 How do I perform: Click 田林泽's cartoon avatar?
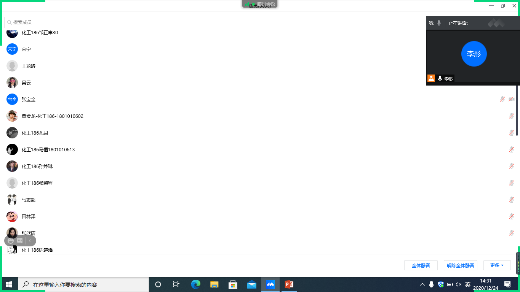click(12, 216)
